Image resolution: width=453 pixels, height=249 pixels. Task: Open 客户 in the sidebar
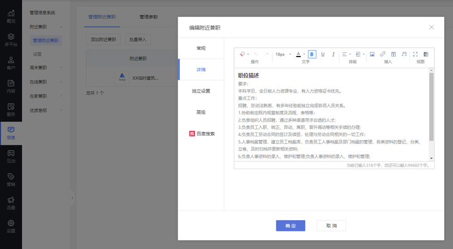[11, 64]
